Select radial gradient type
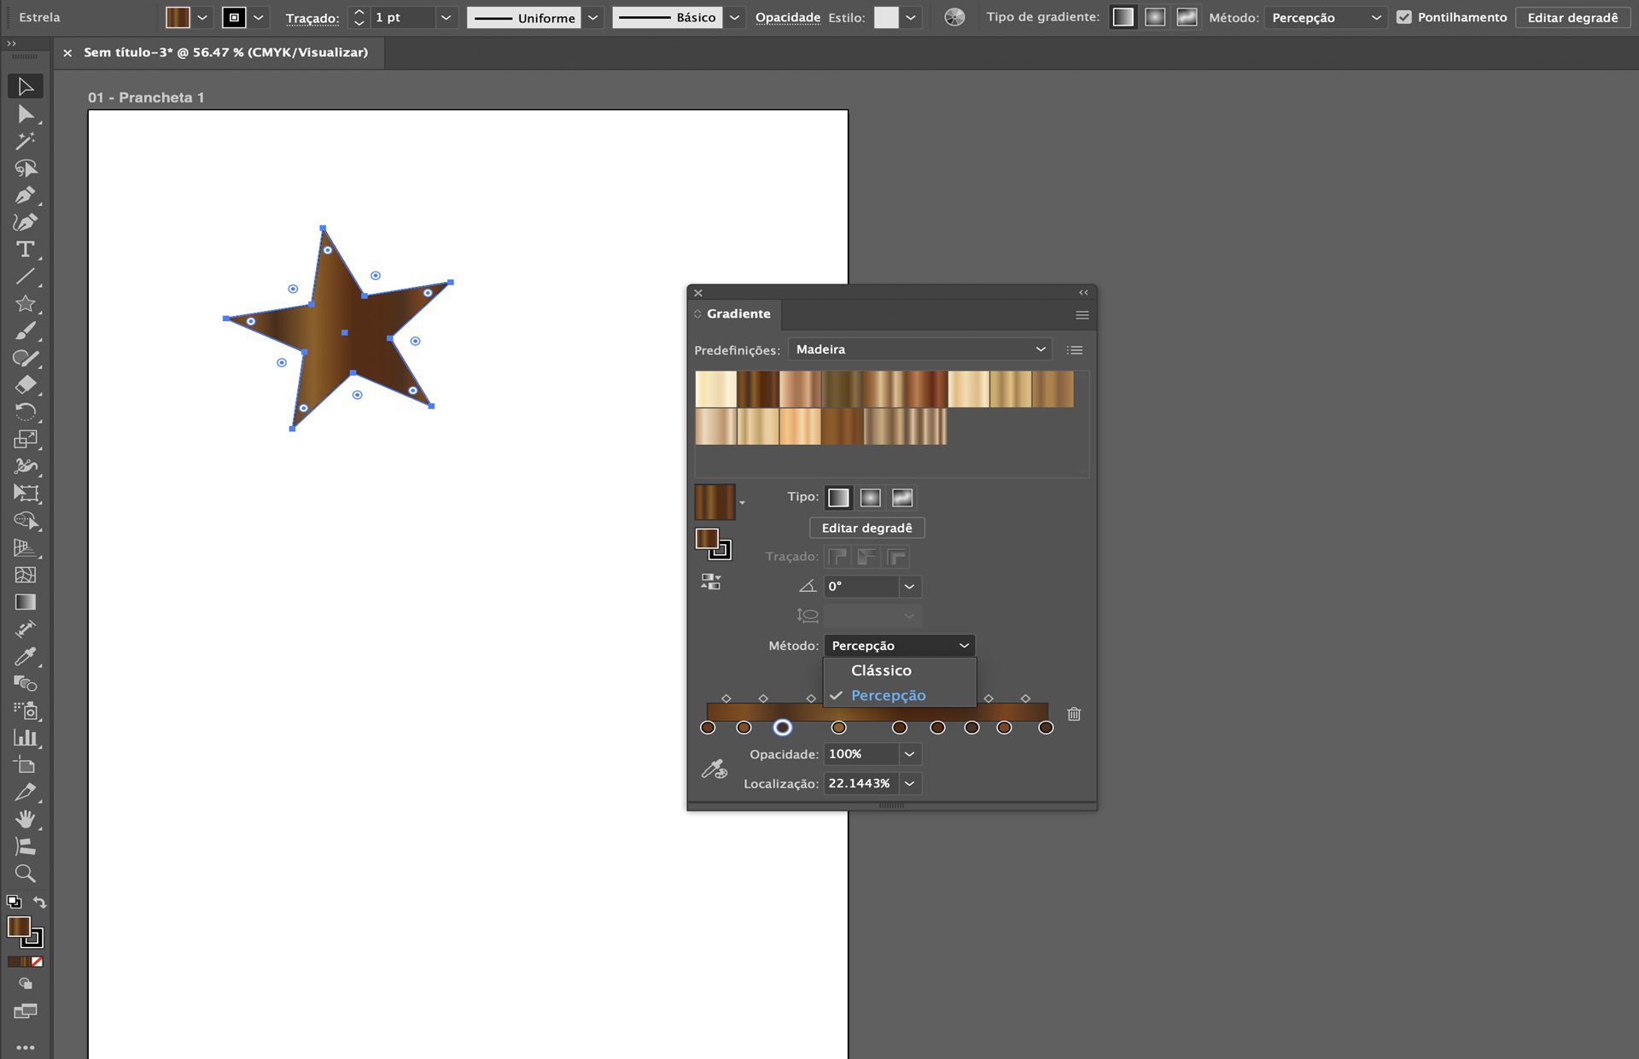 pos(871,498)
